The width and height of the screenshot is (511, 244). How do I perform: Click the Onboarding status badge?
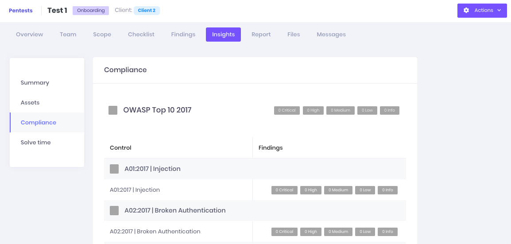91,11
